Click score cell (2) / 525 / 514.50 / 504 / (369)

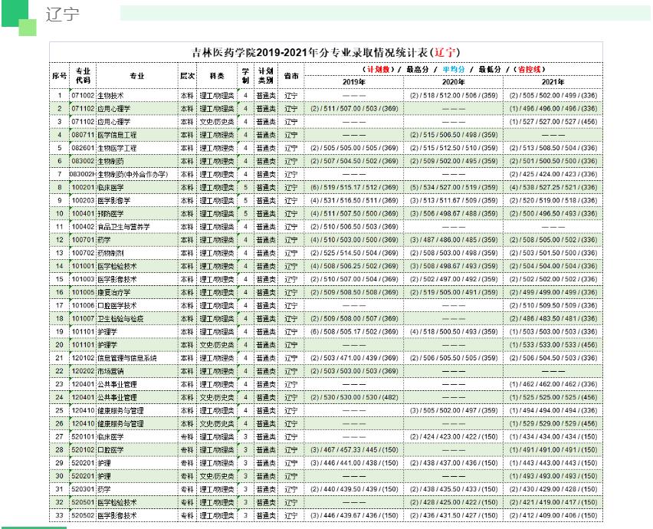[354, 253]
